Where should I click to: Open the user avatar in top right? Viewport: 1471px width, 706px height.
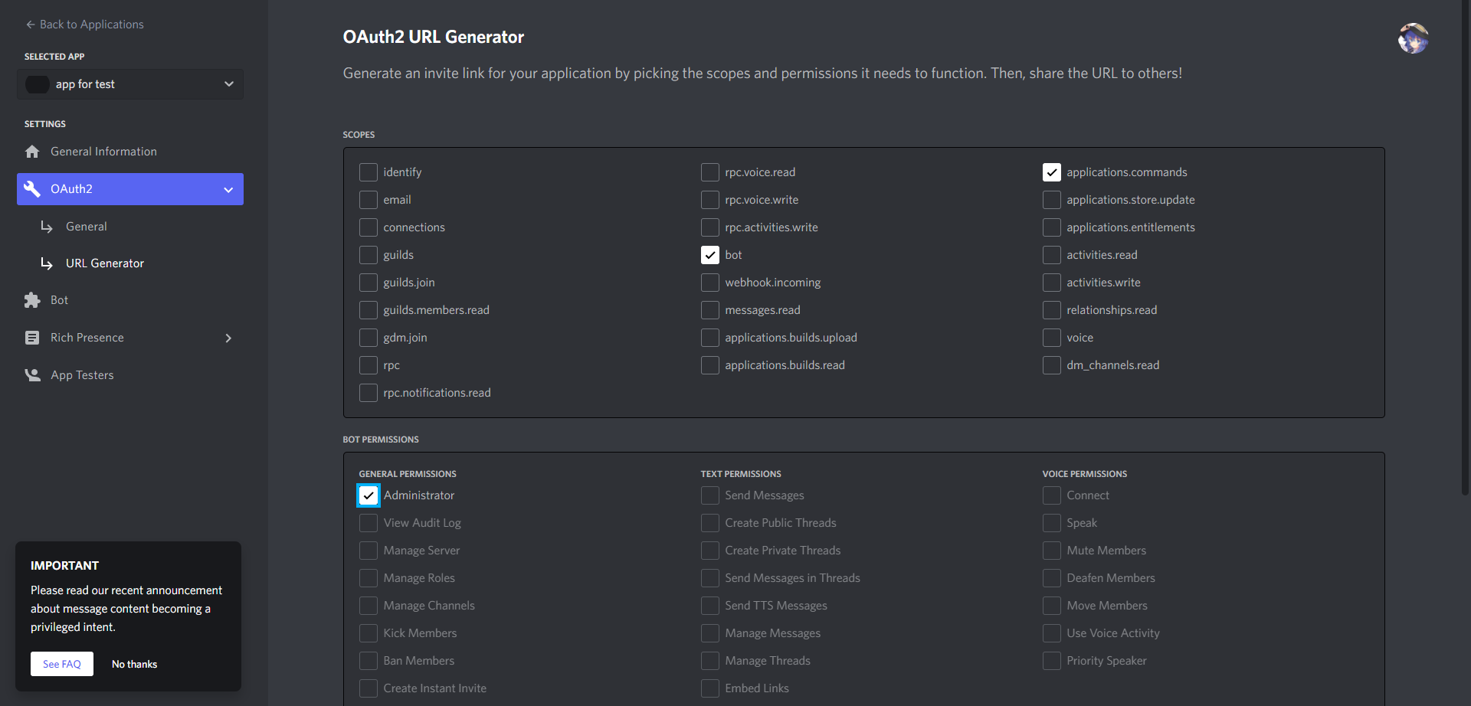(x=1413, y=38)
